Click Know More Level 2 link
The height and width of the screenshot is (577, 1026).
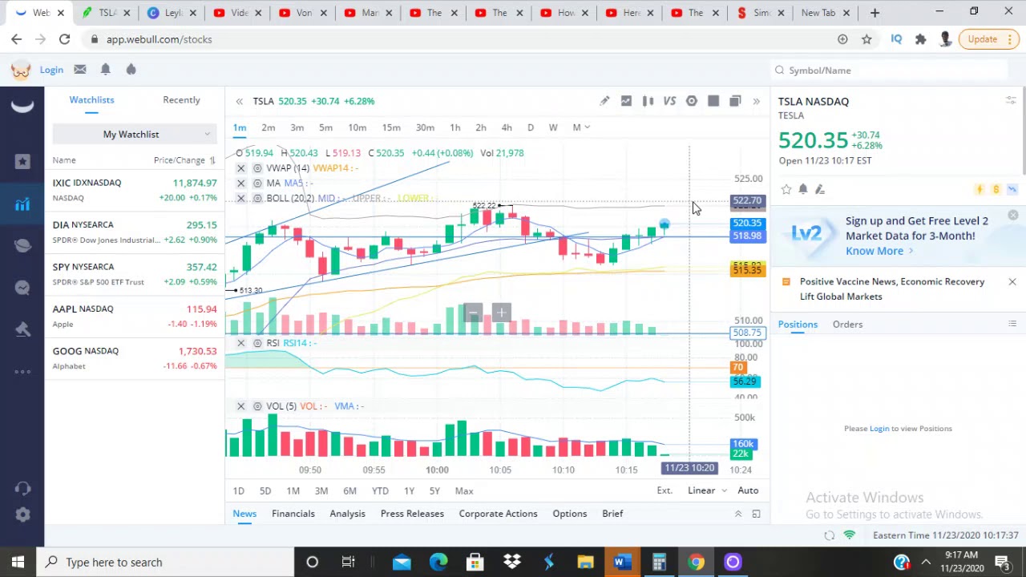879,251
